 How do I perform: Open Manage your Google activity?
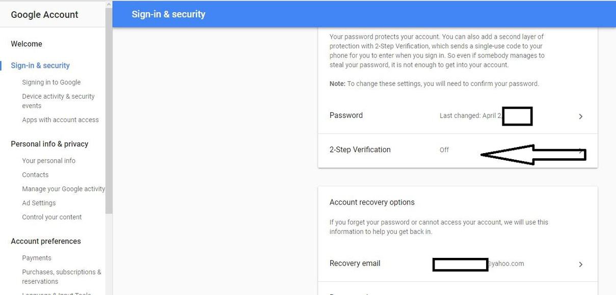click(63, 189)
